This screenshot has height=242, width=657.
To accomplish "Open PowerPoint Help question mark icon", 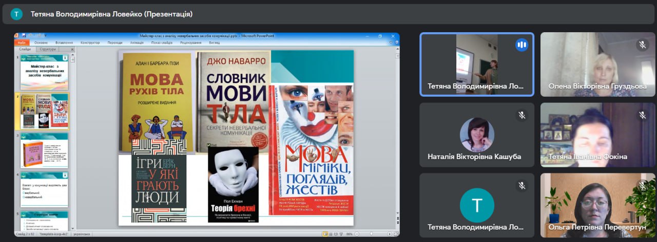I will click(x=396, y=42).
